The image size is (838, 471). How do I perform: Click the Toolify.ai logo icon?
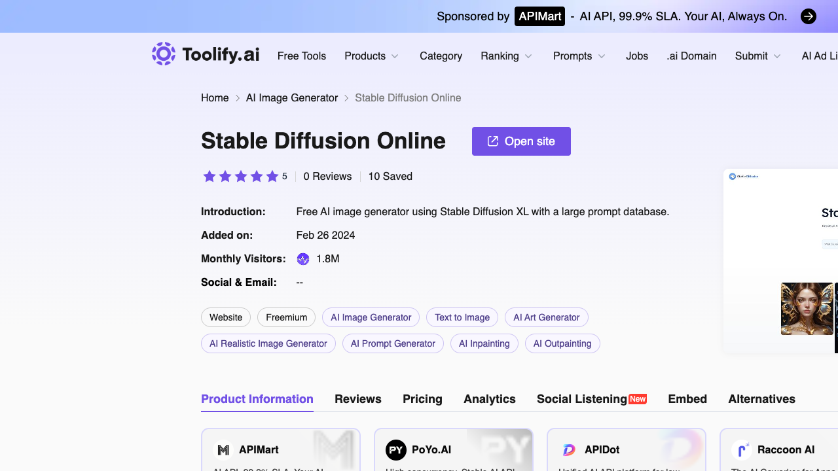164,54
